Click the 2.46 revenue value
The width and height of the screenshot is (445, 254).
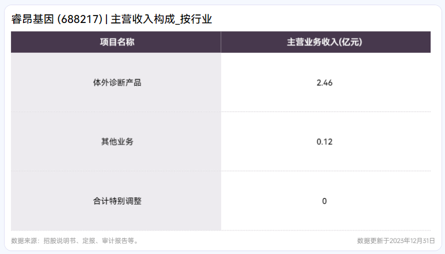(324, 83)
